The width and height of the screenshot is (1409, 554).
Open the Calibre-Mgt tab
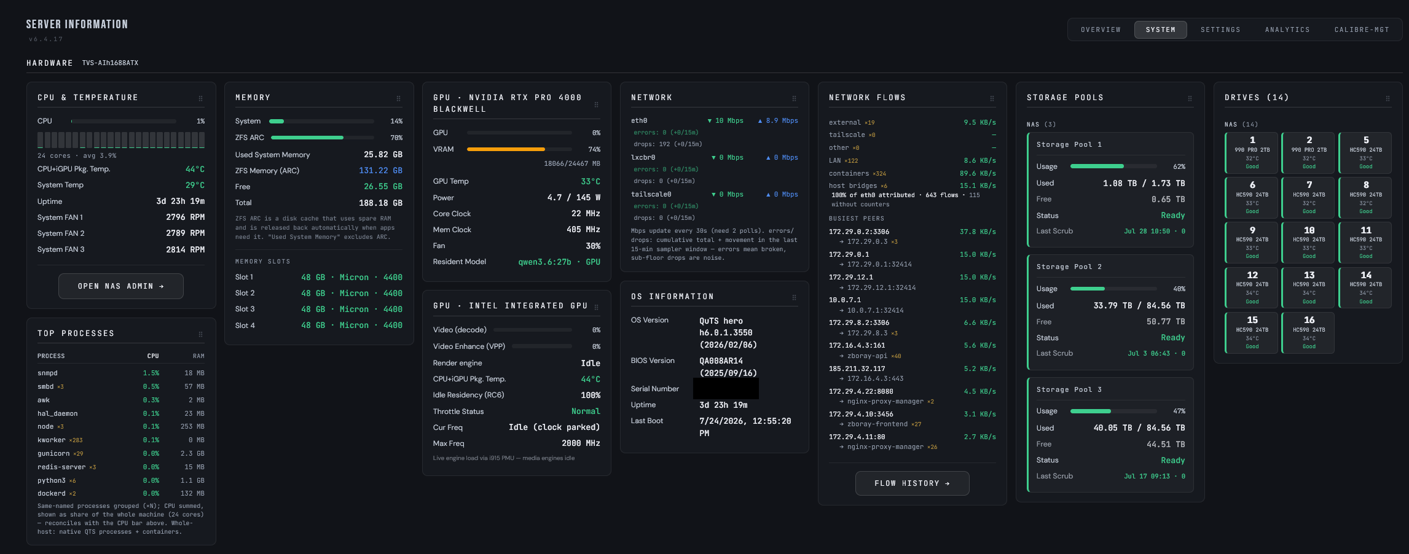1362,29
